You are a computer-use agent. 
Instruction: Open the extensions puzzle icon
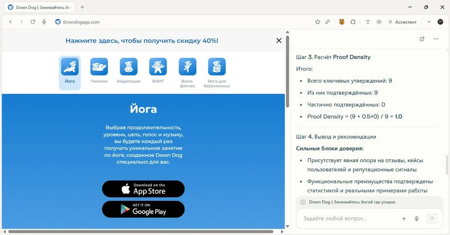[353, 22]
